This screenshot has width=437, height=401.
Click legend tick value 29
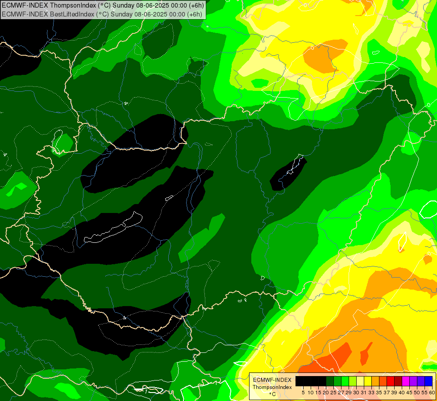tap(349, 393)
